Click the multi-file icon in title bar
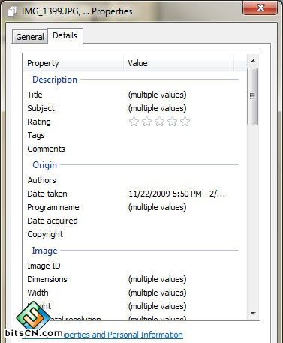The width and height of the screenshot is (283, 343). [12, 11]
